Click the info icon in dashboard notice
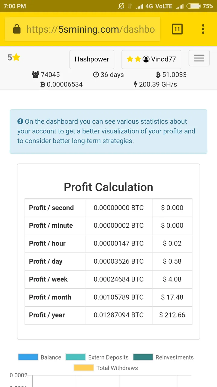 coord(20,121)
